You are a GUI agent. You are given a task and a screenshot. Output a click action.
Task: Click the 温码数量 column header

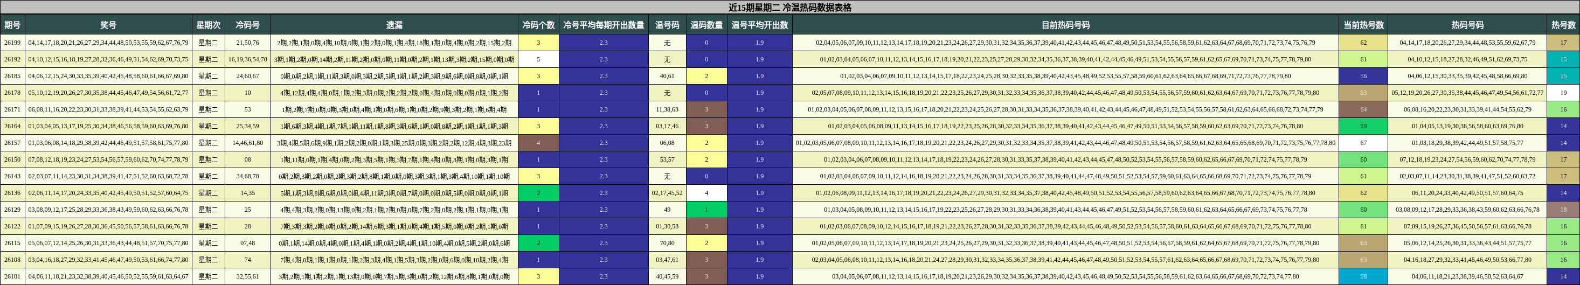click(x=706, y=25)
